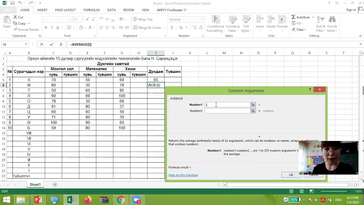Toggle Italic formatting button
Viewport: 364px width, 205px height.
click(x=52, y=28)
